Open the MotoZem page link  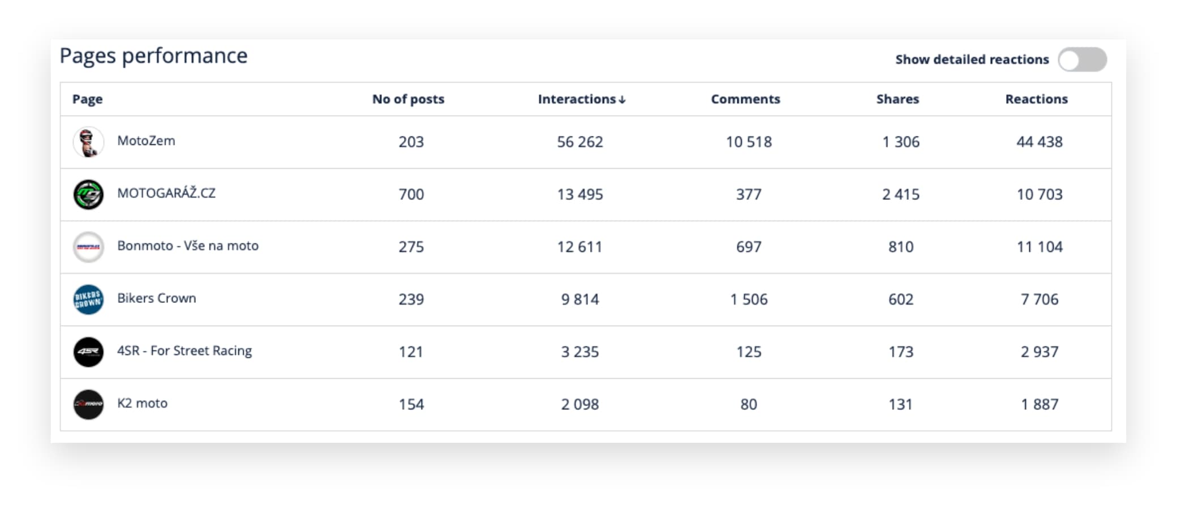(146, 140)
